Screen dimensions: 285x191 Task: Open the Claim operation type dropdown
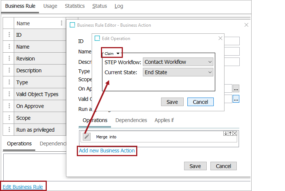[112, 53]
